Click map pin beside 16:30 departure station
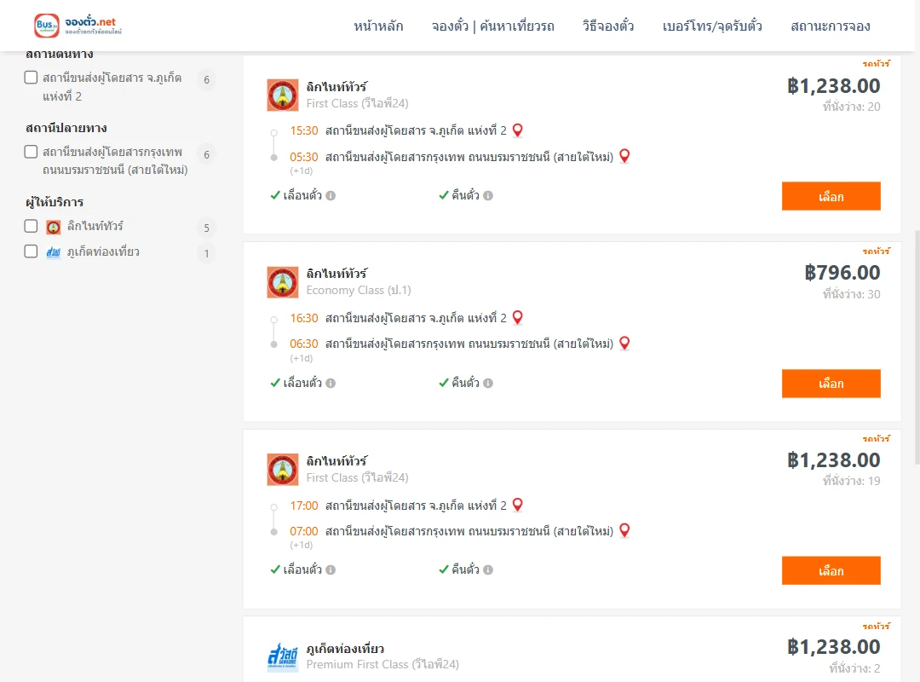The image size is (920, 682). click(518, 318)
